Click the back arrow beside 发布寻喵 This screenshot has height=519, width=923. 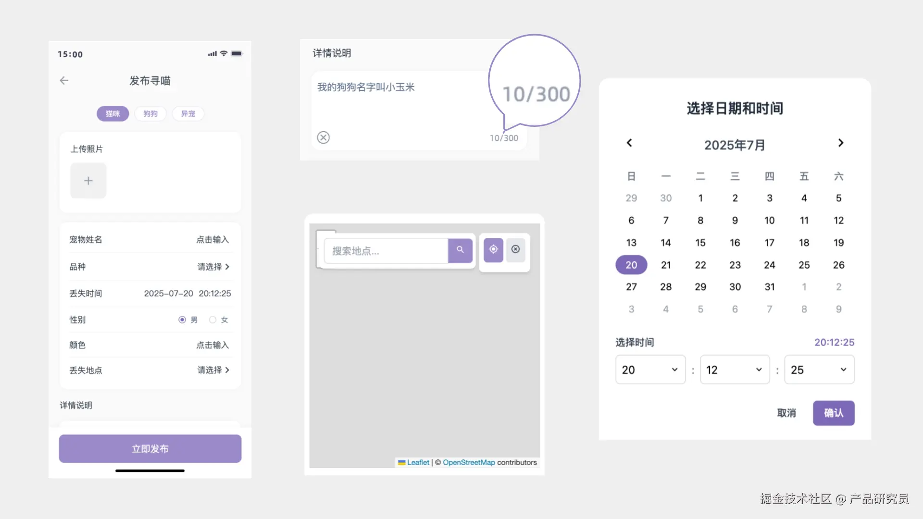tap(64, 81)
